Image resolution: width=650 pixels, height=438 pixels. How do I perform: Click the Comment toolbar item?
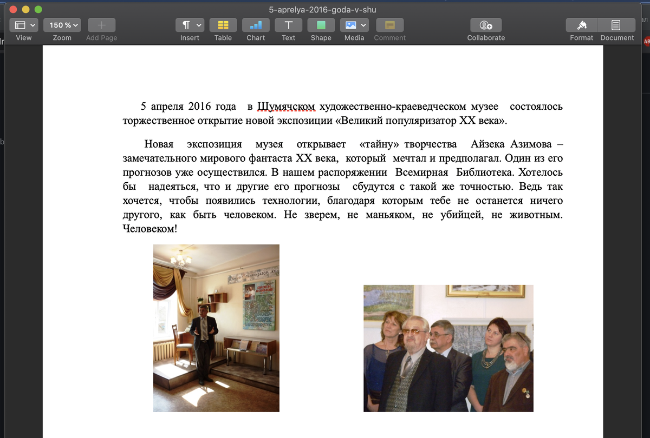click(389, 25)
